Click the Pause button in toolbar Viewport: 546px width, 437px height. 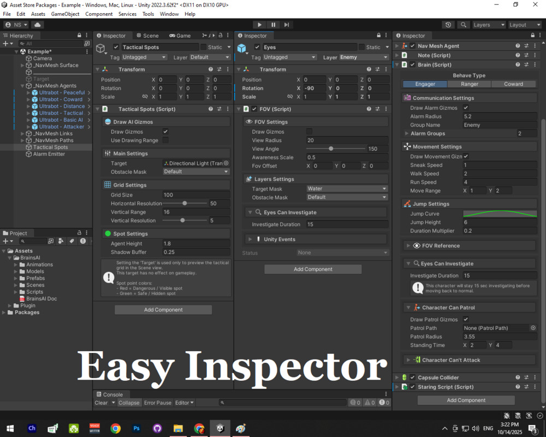pyautogui.click(x=274, y=25)
